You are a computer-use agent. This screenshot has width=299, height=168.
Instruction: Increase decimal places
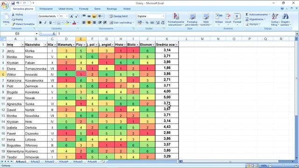click(x=158, y=23)
